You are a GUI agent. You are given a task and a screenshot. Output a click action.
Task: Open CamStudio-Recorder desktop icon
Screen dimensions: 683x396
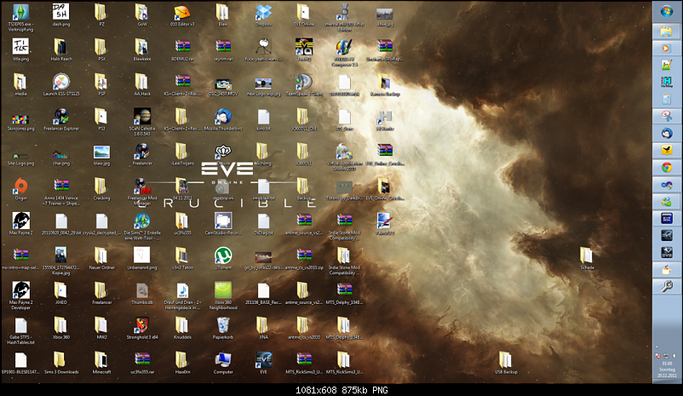point(223,223)
